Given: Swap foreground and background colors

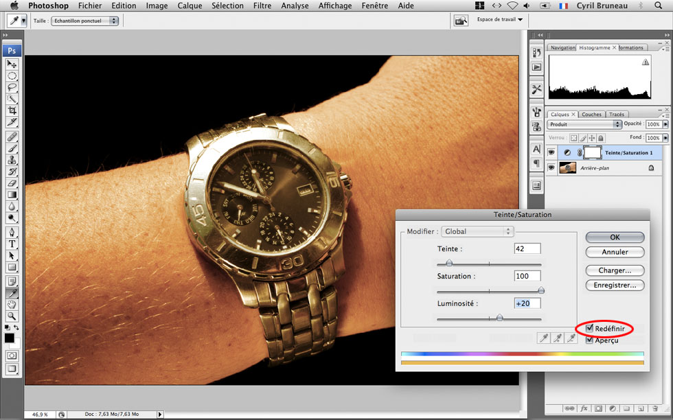Looking at the screenshot, I should point(16,328).
